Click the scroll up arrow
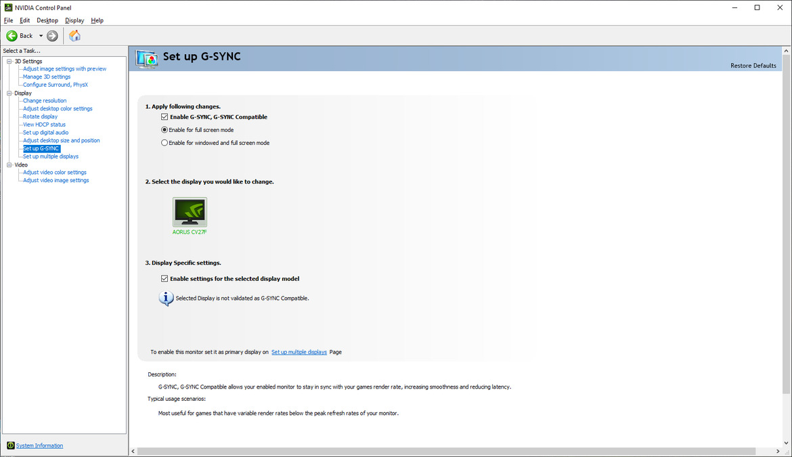Image resolution: width=792 pixels, height=457 pixels. tap(786, 51)
